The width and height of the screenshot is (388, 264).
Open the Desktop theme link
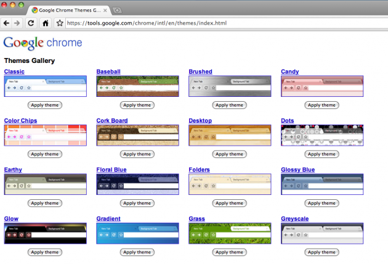[200, 120]
